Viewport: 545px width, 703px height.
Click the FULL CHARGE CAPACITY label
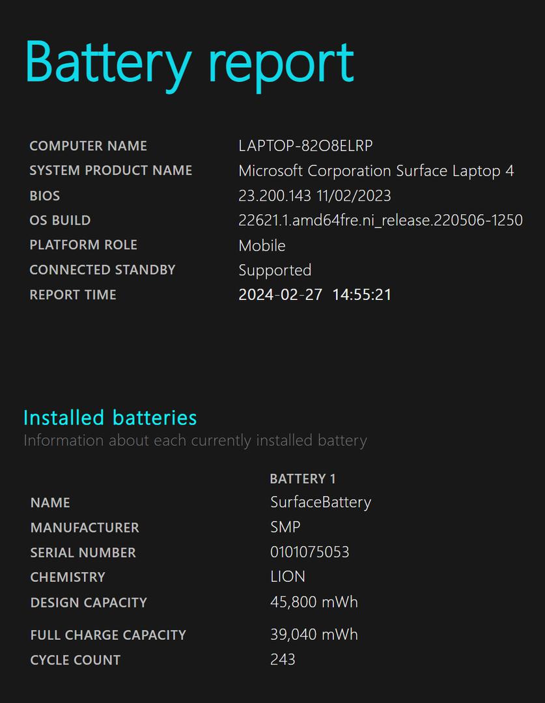tap(108, 635)
